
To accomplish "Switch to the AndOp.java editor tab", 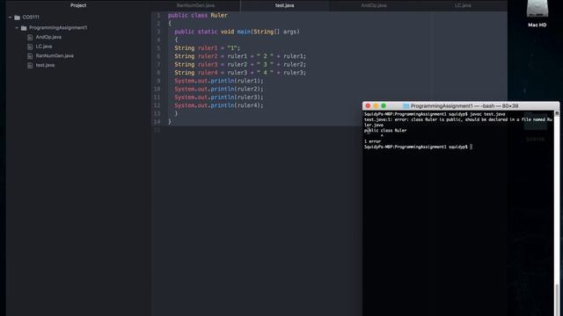I will [x=374, y=5].
